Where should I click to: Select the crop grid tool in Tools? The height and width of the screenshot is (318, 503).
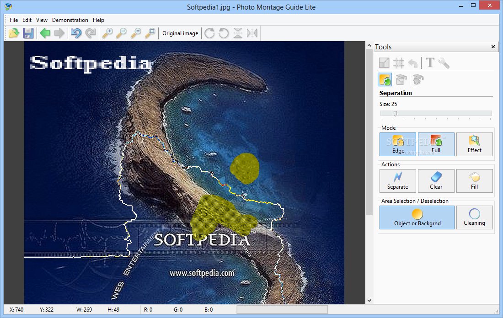(x=399, y=63)
